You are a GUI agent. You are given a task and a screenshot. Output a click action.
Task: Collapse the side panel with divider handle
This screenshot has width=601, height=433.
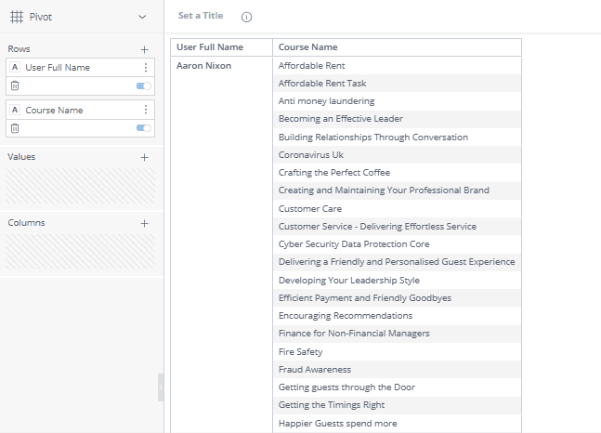[161, 387]
